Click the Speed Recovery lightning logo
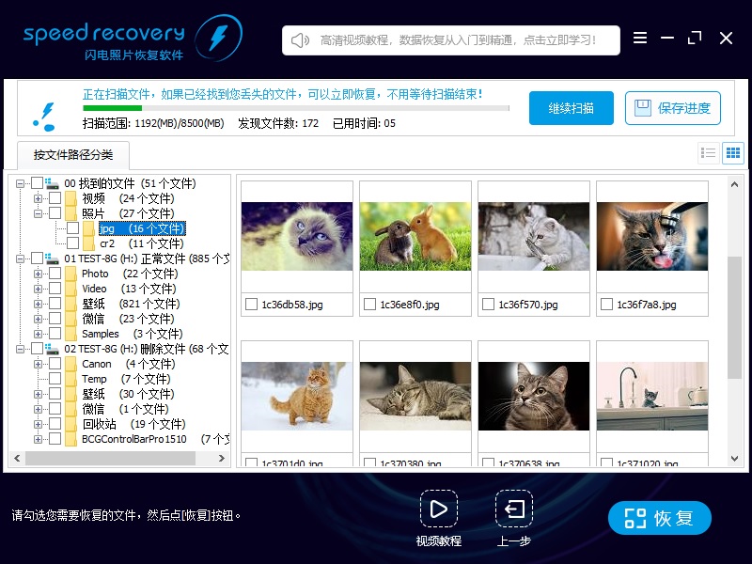 click(219, 38)
